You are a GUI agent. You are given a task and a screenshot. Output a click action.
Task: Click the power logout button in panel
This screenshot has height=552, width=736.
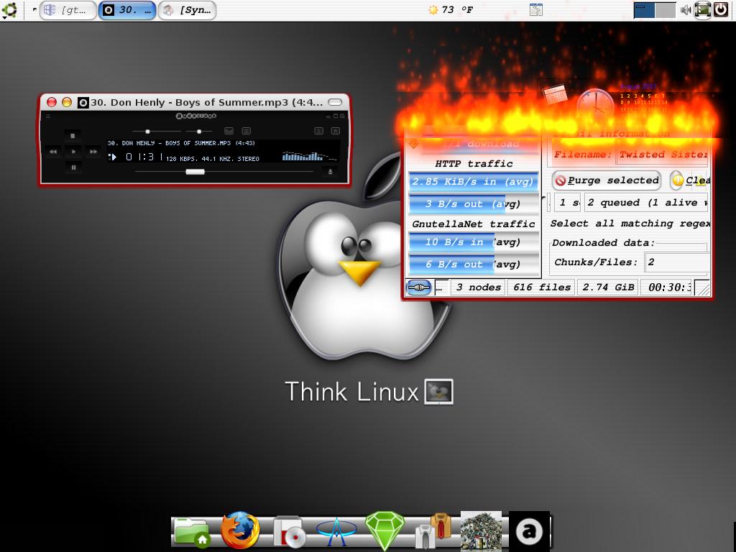[721, 10]
